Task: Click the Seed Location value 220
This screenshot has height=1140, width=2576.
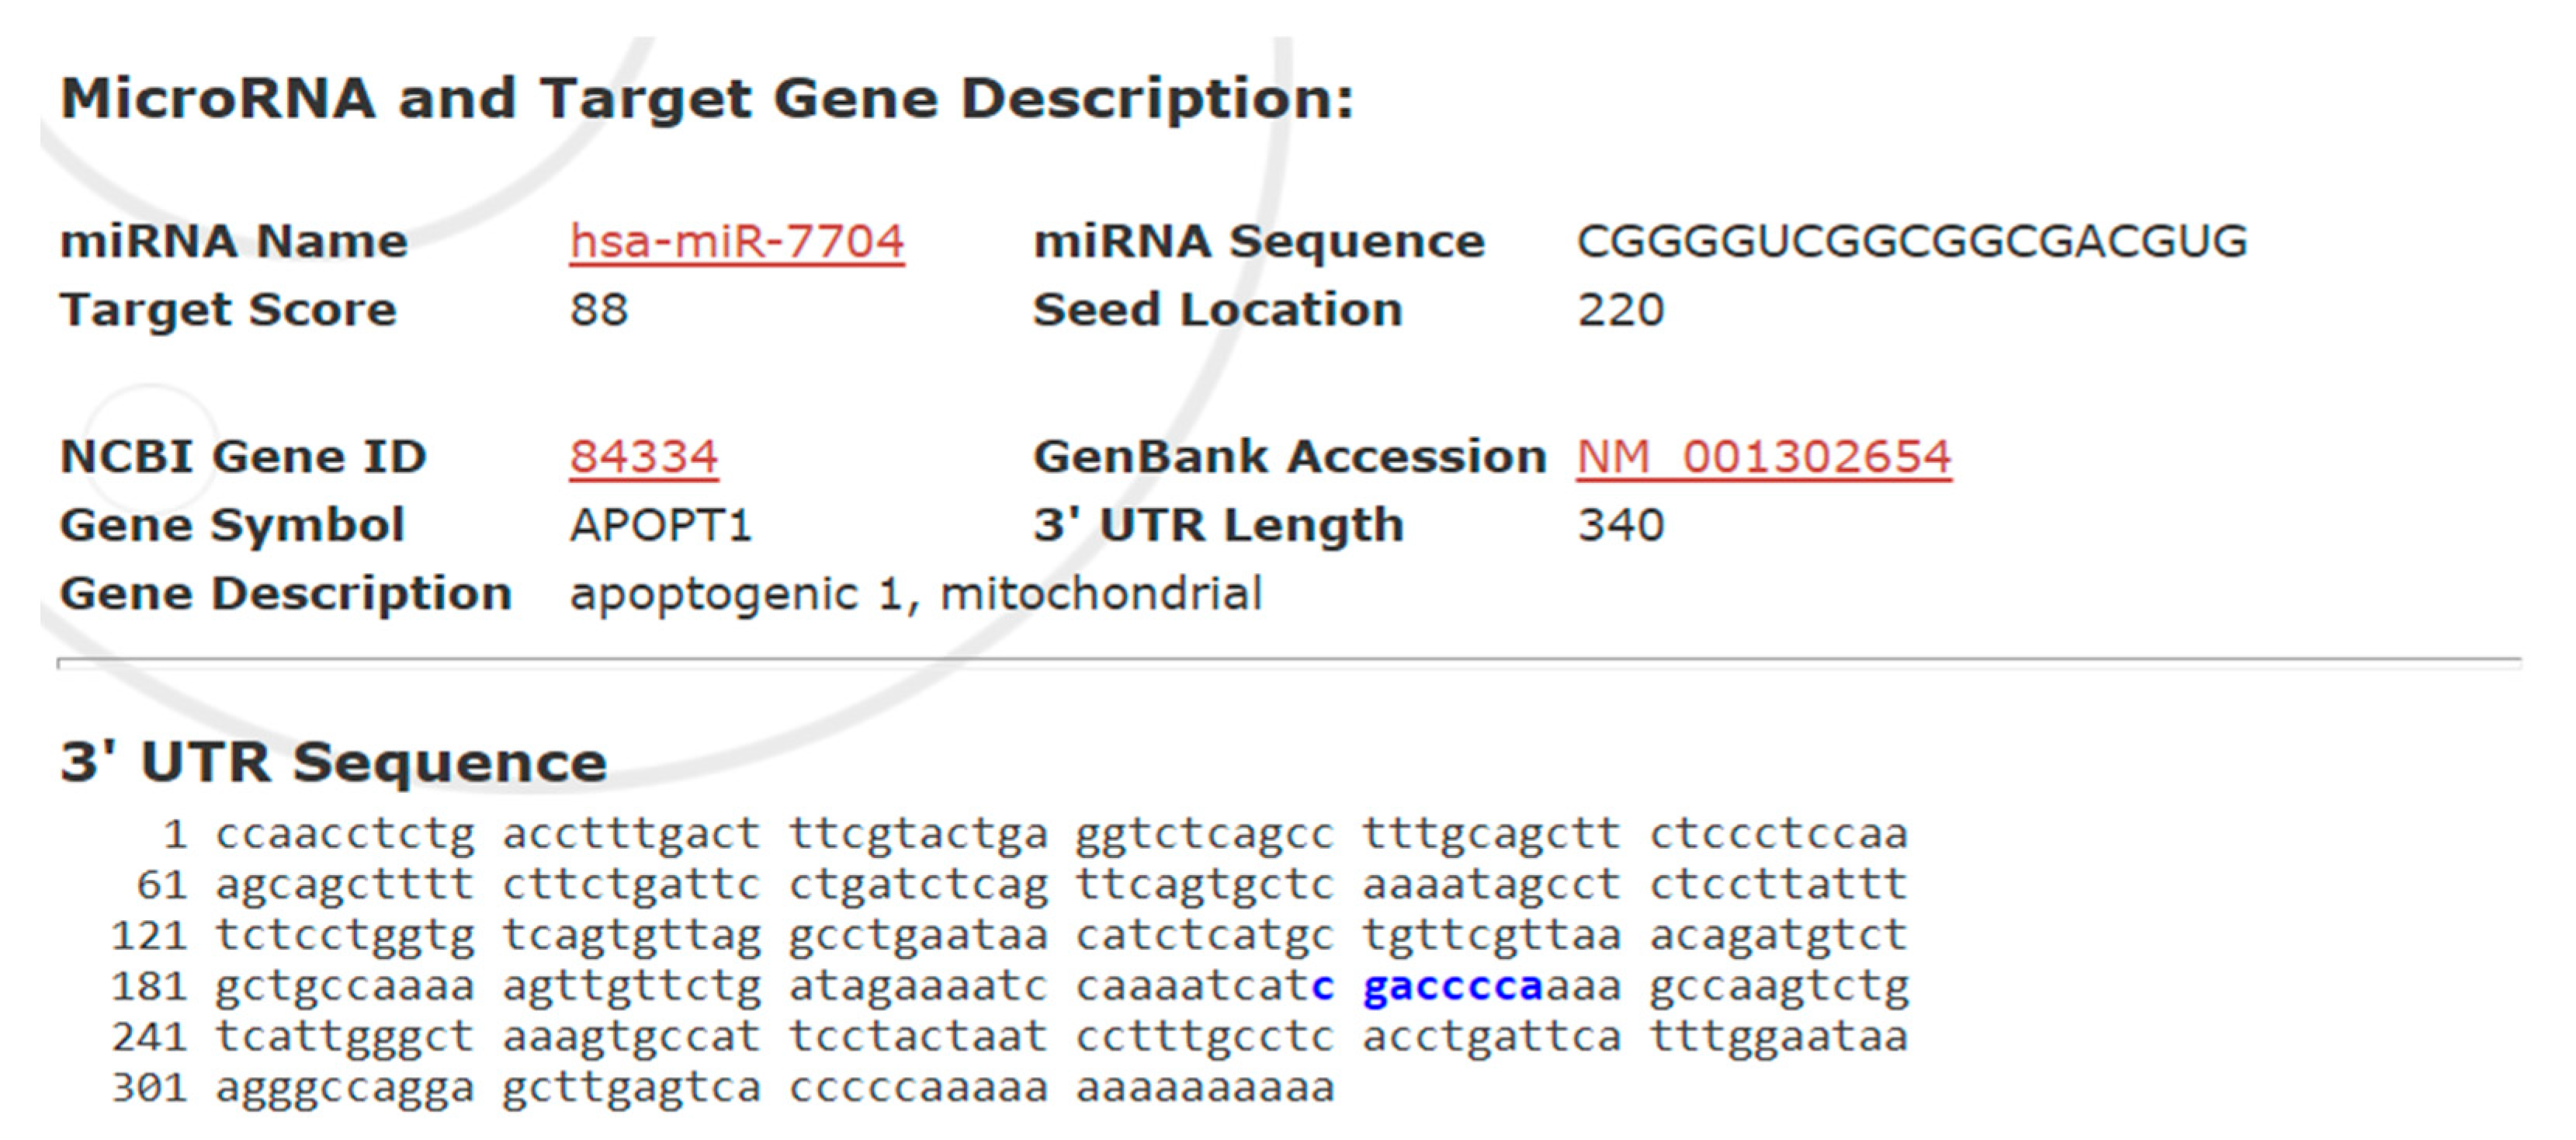Action: [x=1620, y=311]
